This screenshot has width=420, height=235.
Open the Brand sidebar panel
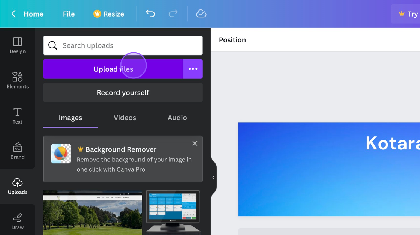pyautogui.click(x=17, y=151)
